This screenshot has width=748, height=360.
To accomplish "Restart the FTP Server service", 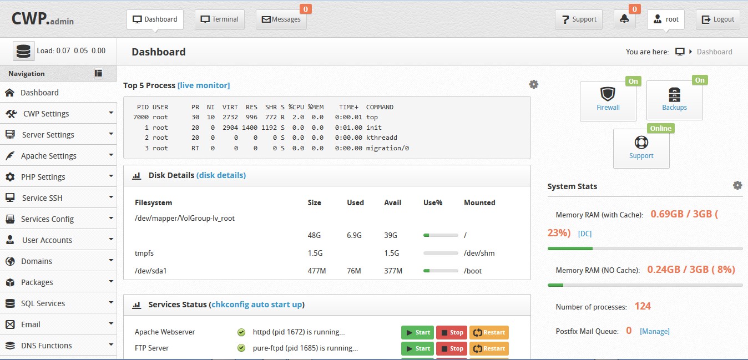I will click(489, 348).
